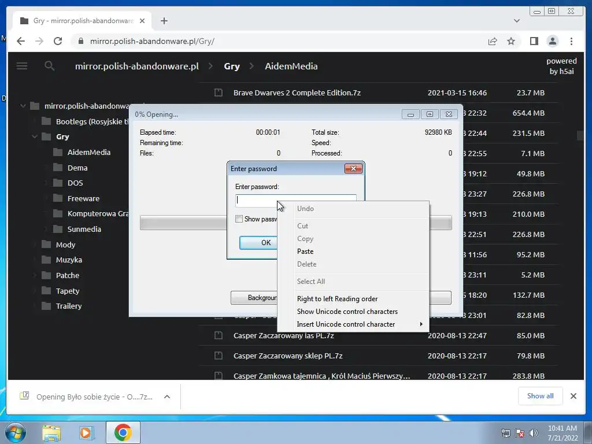Collapse the mirror.polish-abandonware root tree node
Screen dimensions: 592x444
click(23, 106)
